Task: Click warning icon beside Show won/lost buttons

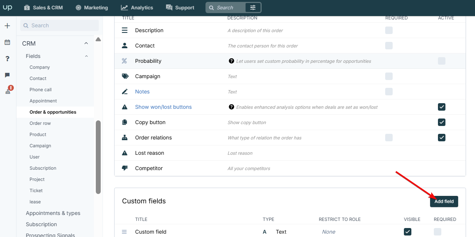Action: tap(125, 107)
